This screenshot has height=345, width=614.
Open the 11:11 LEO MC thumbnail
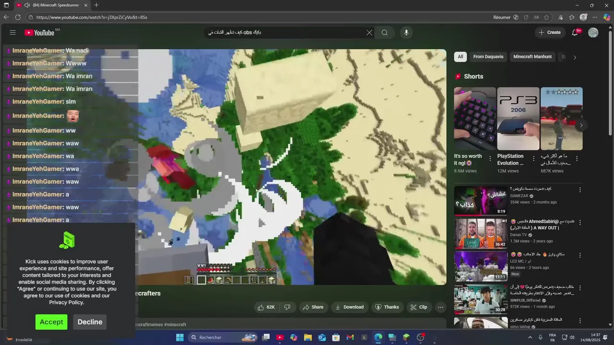(481, 266)
